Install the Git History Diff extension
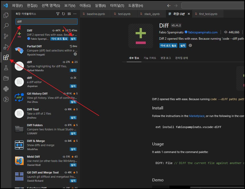Screen dimensions: 245x189 [73, 102]
